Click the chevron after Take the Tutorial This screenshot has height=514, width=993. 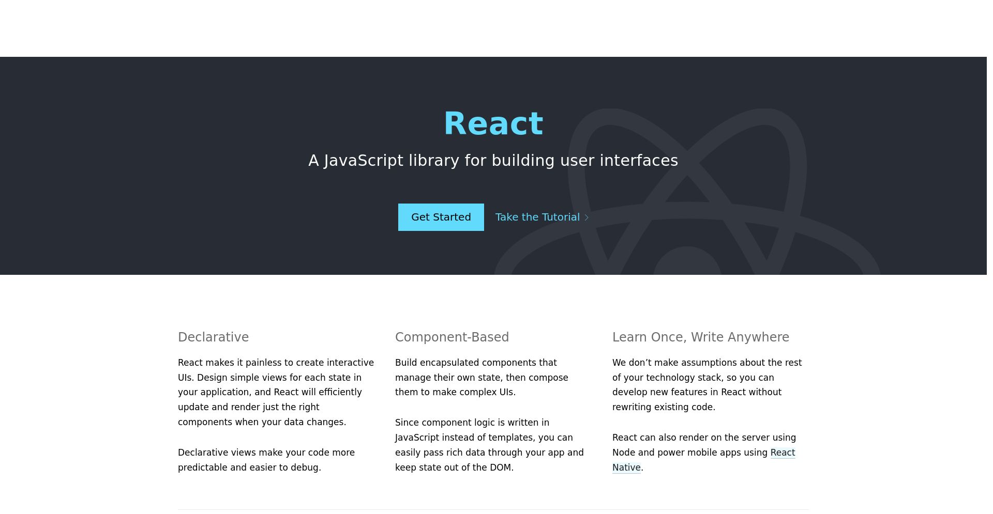pyautogui.click(x=586, y=217)
